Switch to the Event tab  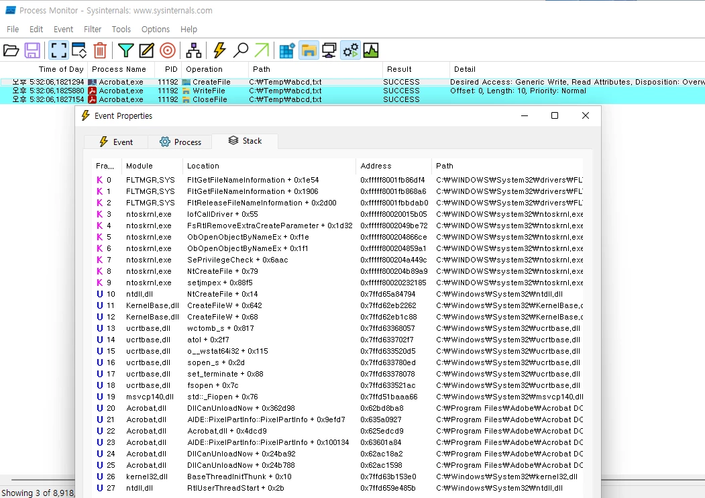pos(115,142)
